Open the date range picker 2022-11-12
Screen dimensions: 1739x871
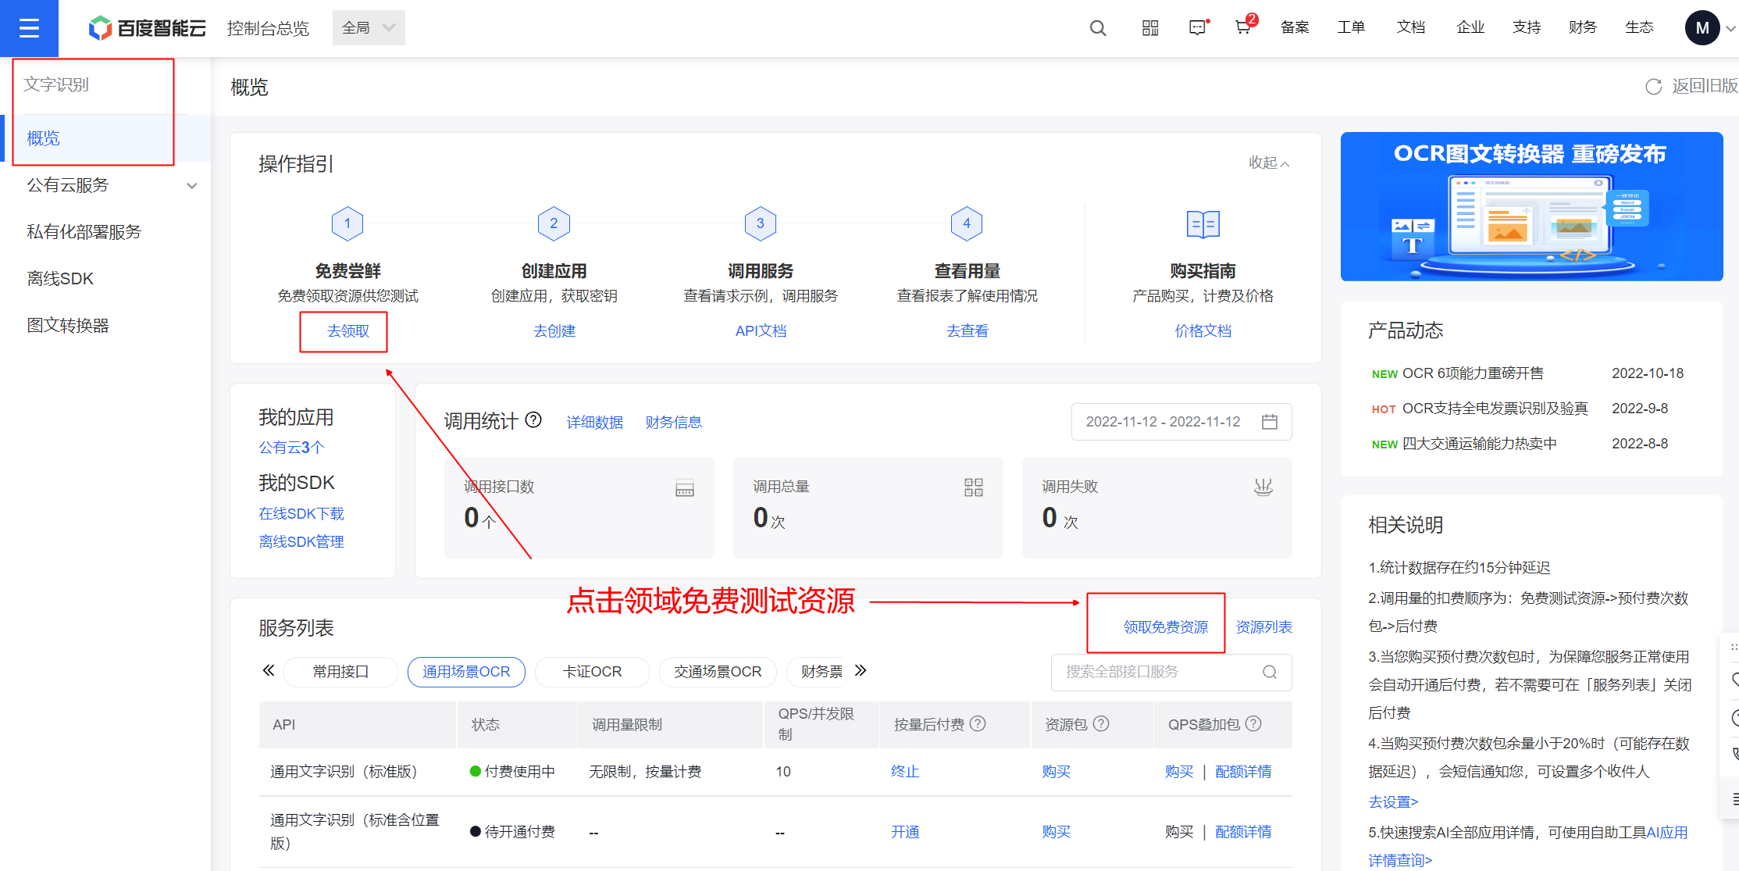[1181, 422]
